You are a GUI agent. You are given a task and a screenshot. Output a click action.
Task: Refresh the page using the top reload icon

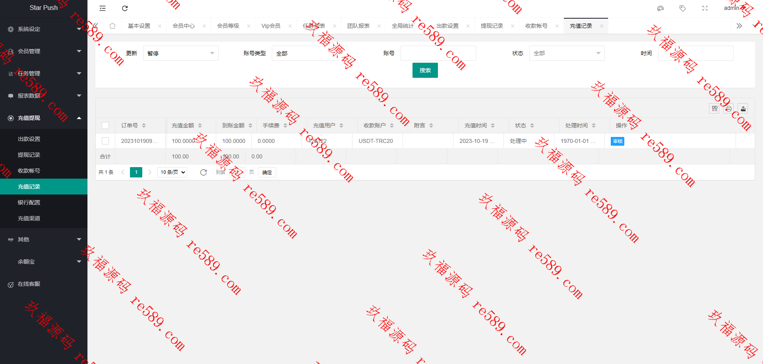point(125,8)
